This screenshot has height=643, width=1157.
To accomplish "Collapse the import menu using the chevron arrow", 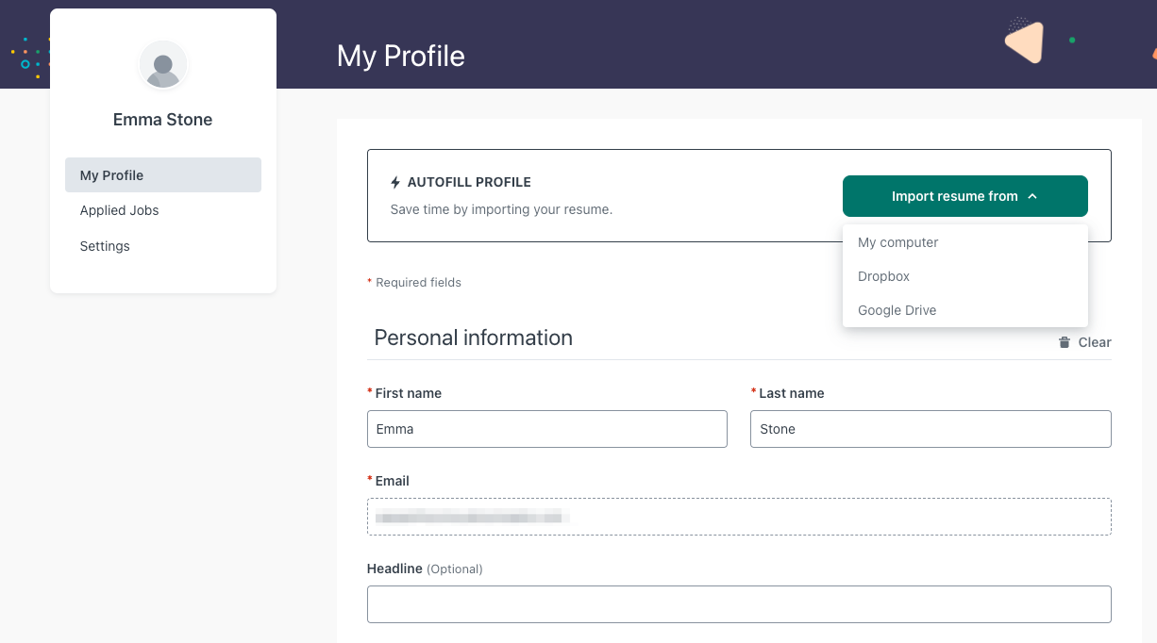I will tap(1032, 196).
